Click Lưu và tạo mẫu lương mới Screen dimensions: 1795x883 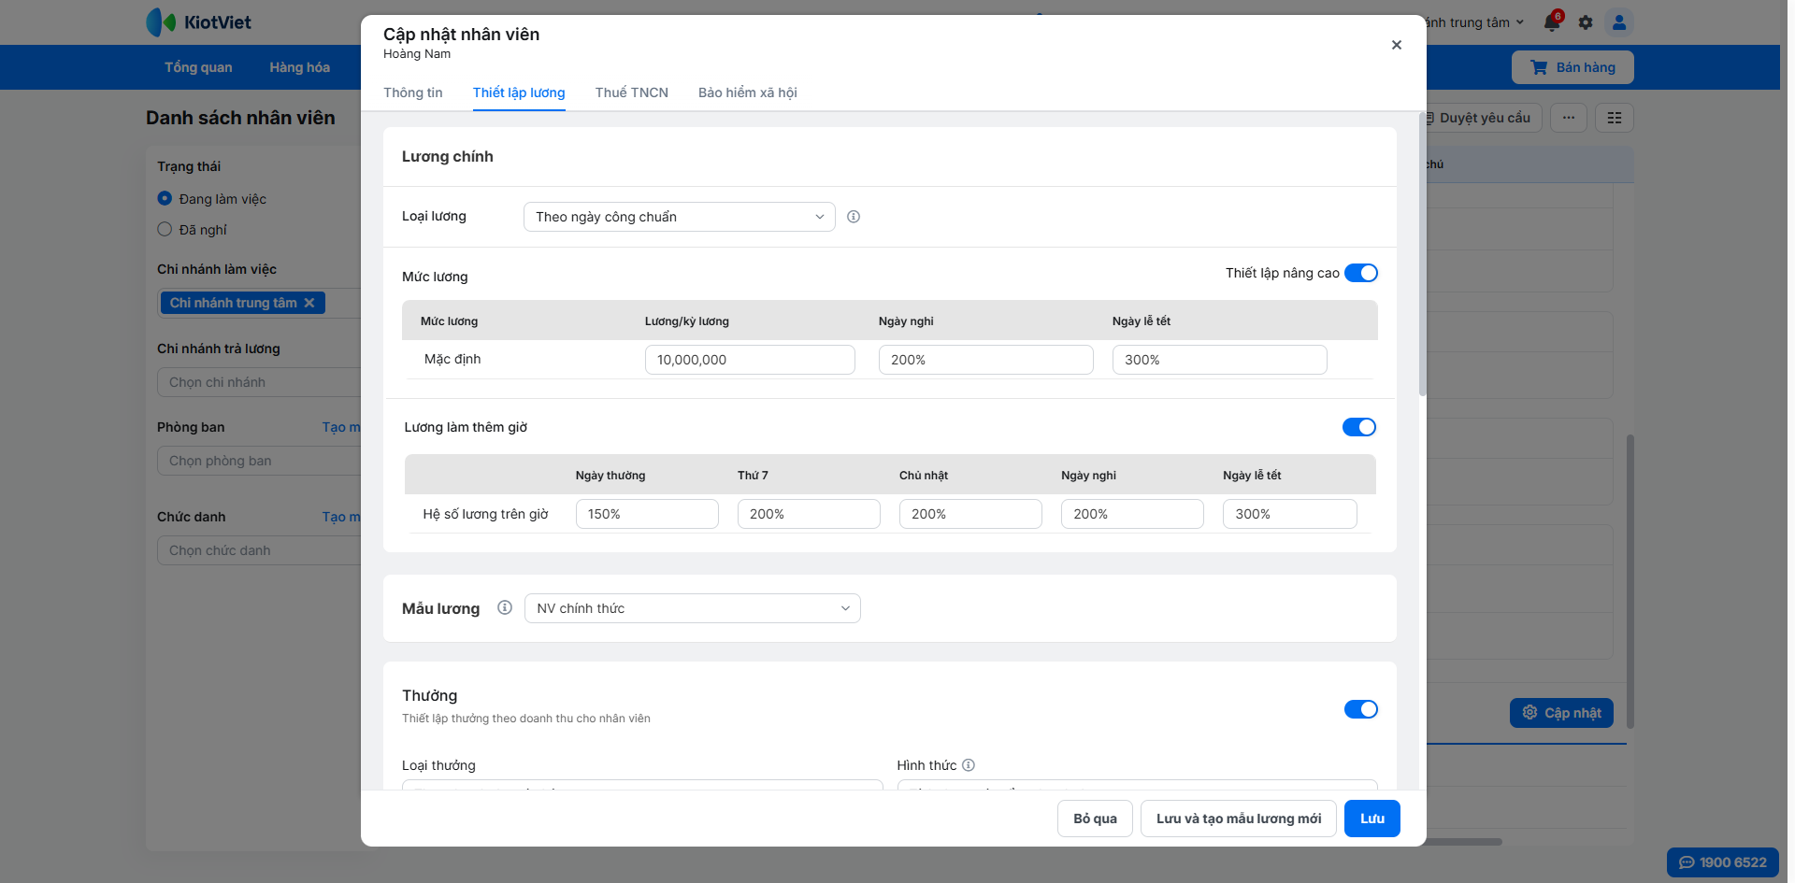1239,819
